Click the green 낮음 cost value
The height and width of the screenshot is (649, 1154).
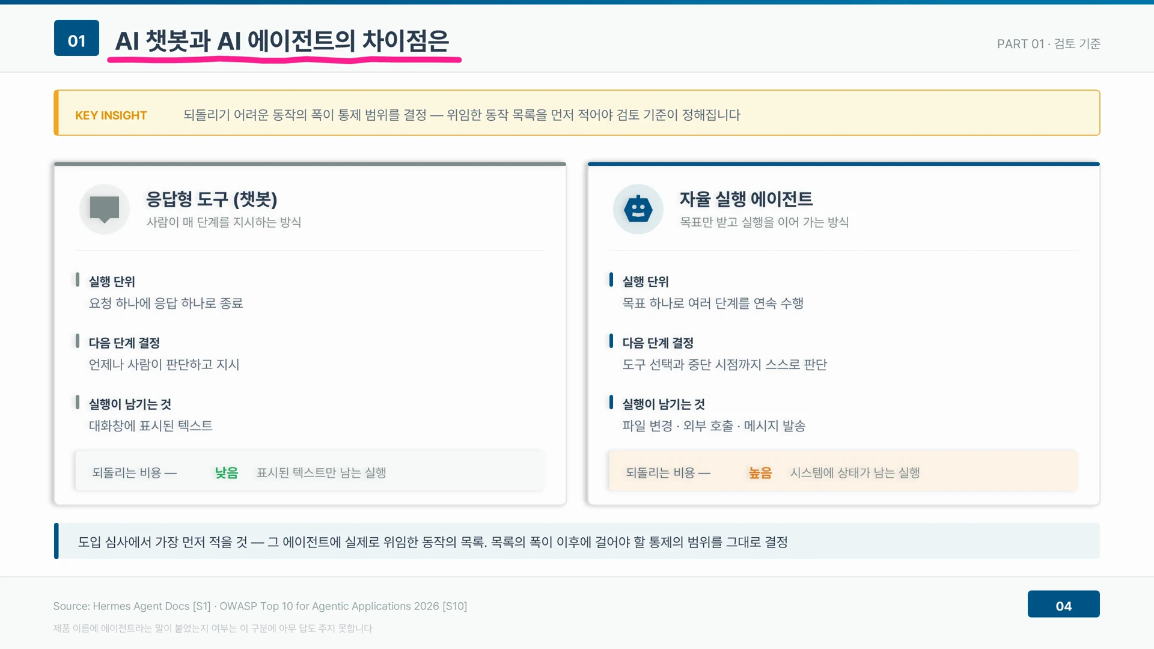227,473
